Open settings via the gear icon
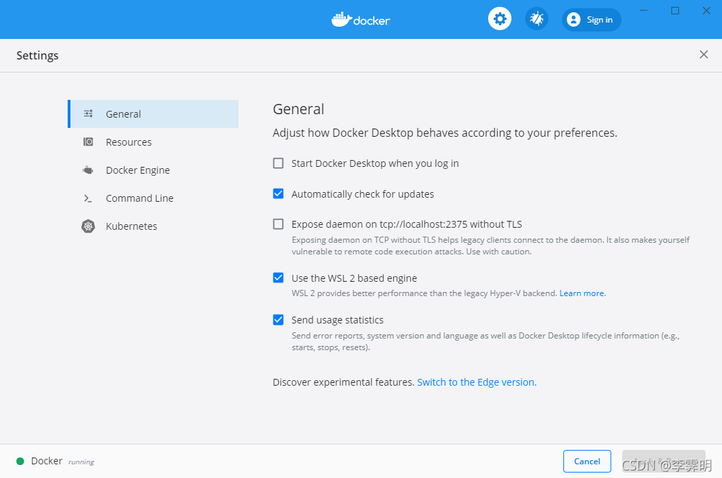The height and width of the screenshot is (478, 722). [x=500, y=19]
